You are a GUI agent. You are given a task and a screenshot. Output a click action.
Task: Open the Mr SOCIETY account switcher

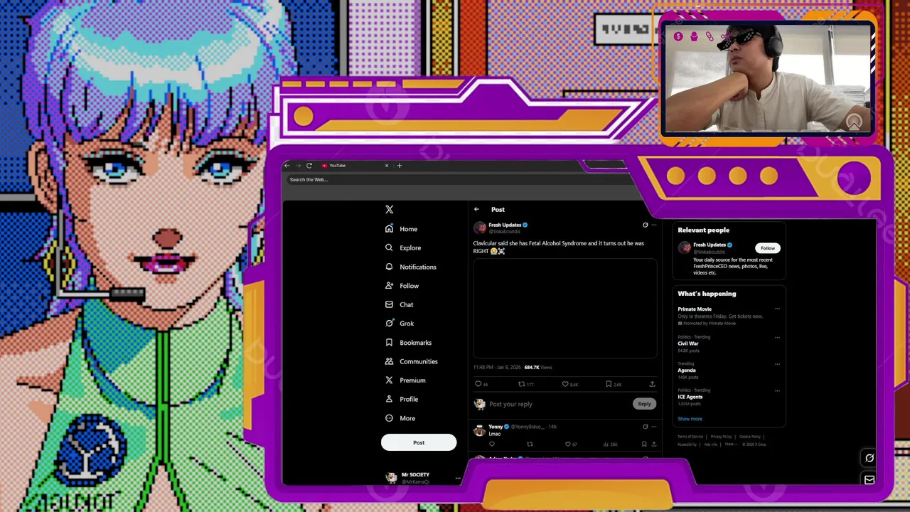[x=423, y=478]
